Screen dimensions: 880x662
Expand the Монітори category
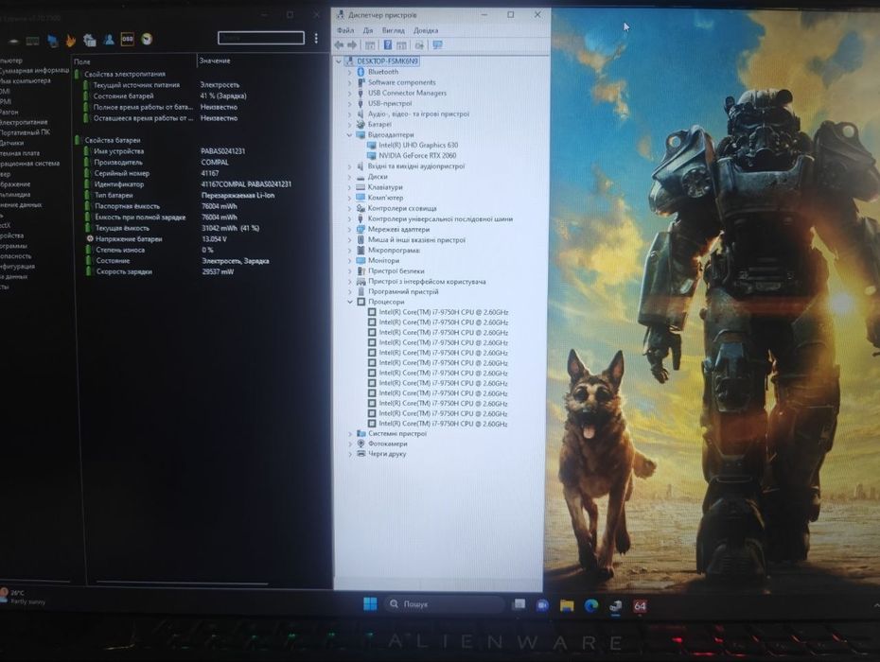click(x=350, y=261)
